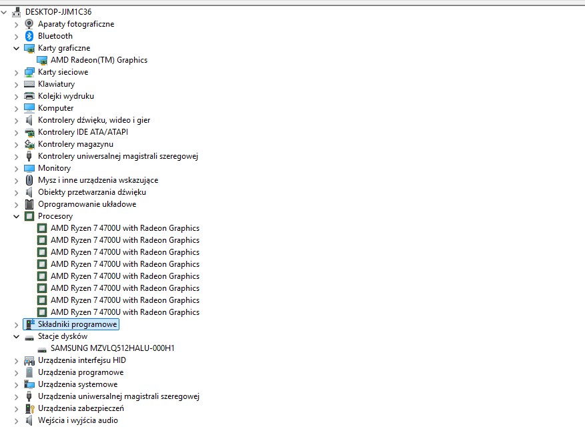This screenshot has height=437, width=585.
Task: Expand the Monitory category
Action: click(x=17, y=168)
